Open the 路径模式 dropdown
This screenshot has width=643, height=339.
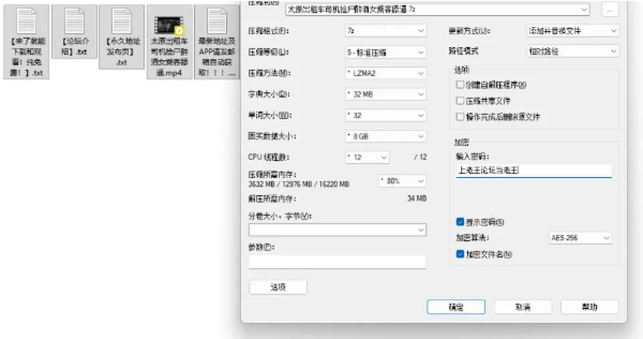[x=573, y=52]
